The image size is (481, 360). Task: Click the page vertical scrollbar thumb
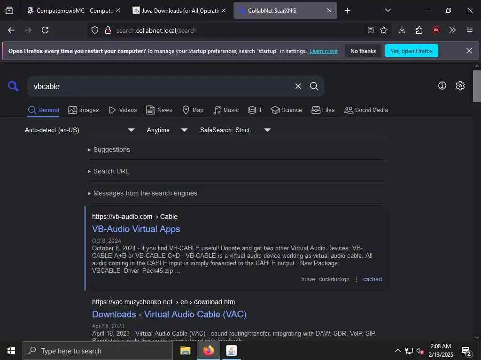[x=477, y=86]
